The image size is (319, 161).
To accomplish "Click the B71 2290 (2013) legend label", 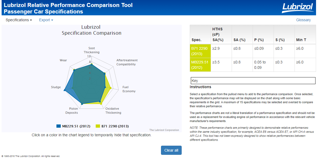I will point(115,126).
